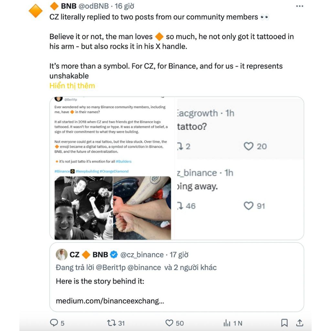Screen dimensions: 331x331
Task: Like the reply with 20 likes
Action: coord(249,146)
